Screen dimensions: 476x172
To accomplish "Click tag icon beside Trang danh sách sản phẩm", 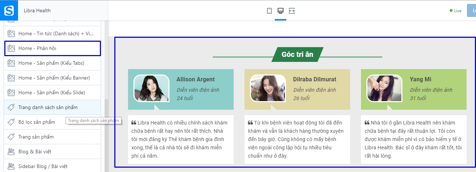I will point(11,107).
